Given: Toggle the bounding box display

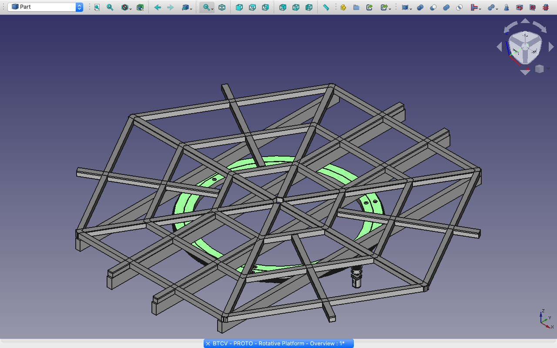Looking at the screenshot, I should 140,7.
